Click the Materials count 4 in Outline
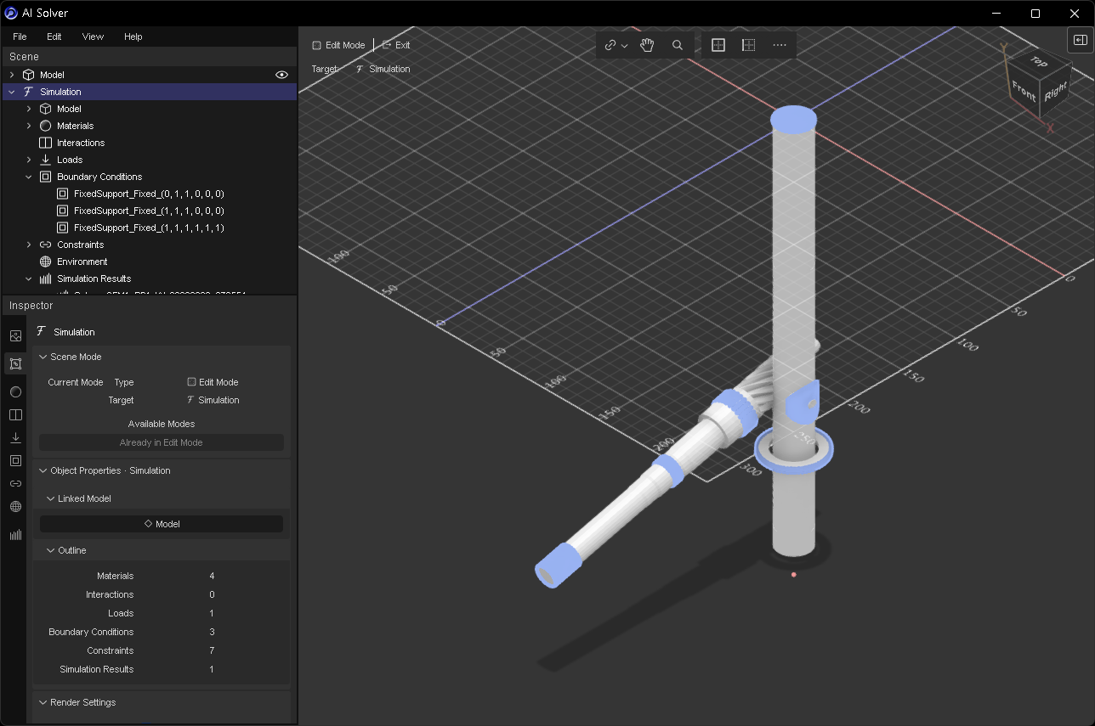1095x726 pixels. [x=212, y=576]
